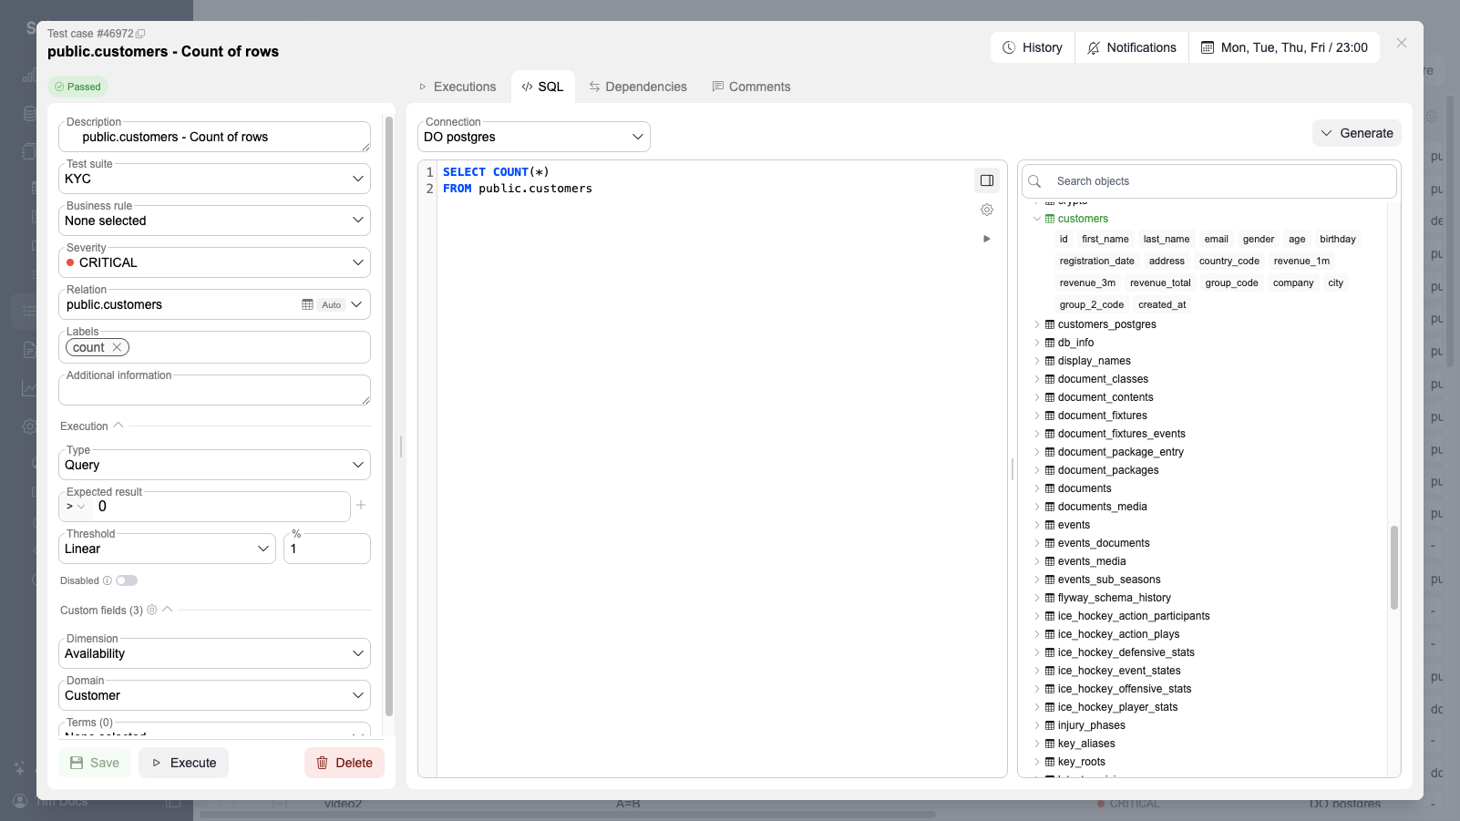Remove the count label
1460x821 pixels.
[x=117, y=347]
